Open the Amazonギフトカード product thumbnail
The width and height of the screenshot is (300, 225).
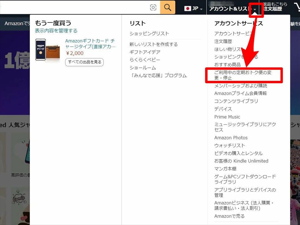48,50
